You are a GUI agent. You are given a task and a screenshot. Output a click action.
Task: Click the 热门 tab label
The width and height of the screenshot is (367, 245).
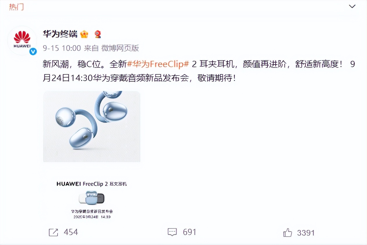point(16,7)
